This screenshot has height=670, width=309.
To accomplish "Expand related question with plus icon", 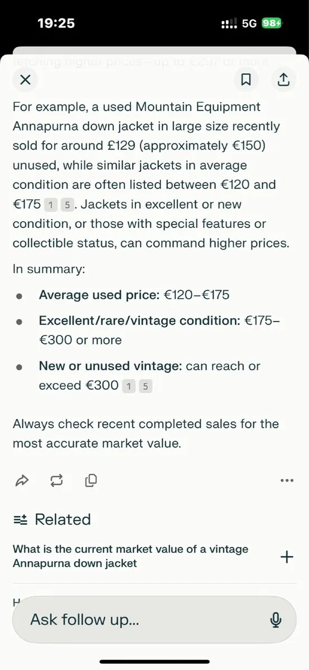I will coord(286,557).
